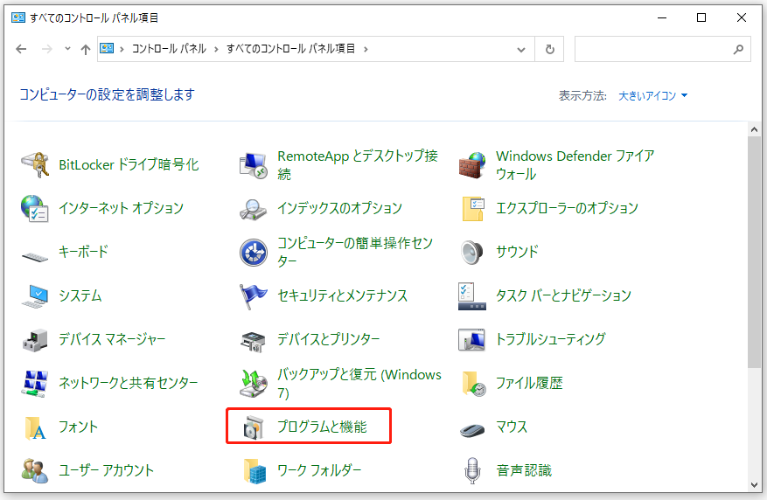Click the システム computer icon
The width and height of the screenshot is (767, 500).
35,295
